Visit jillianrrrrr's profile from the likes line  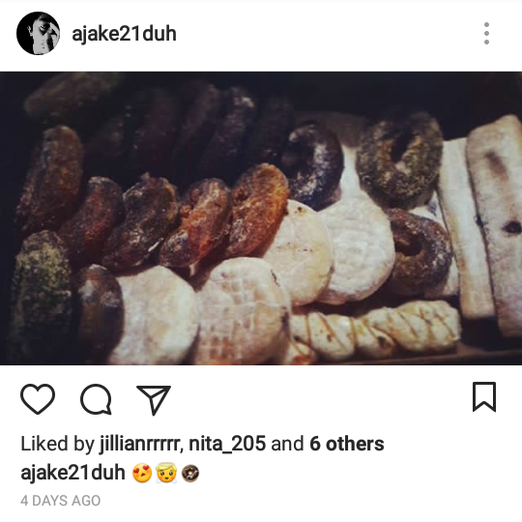140,445
